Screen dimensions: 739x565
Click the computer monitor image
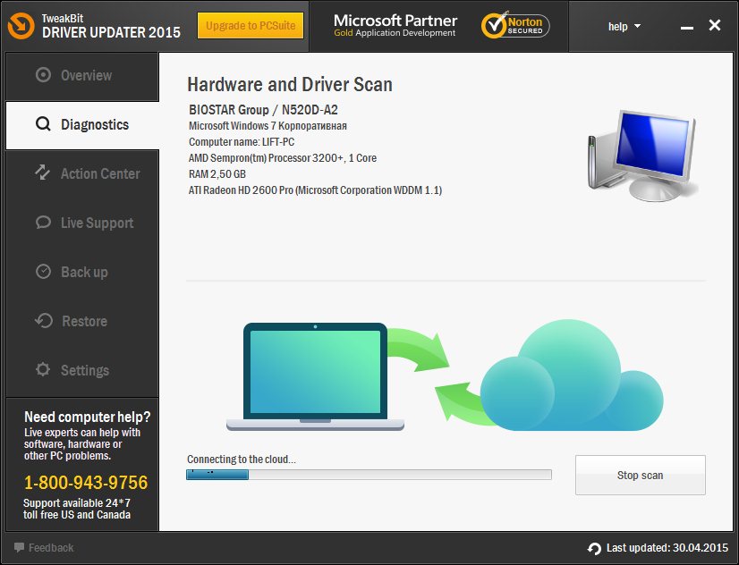pyautogui.click(x=642, y=155)
